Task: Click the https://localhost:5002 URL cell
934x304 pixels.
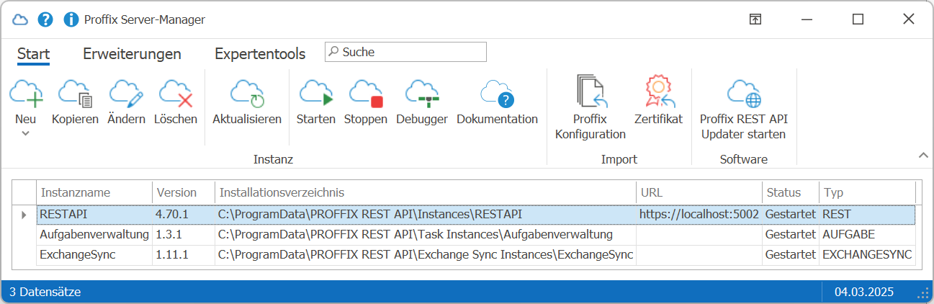Action: pyautogui.click(x=699, y=214)
